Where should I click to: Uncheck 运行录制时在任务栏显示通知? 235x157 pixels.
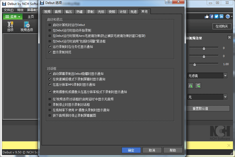click(50, 47)
